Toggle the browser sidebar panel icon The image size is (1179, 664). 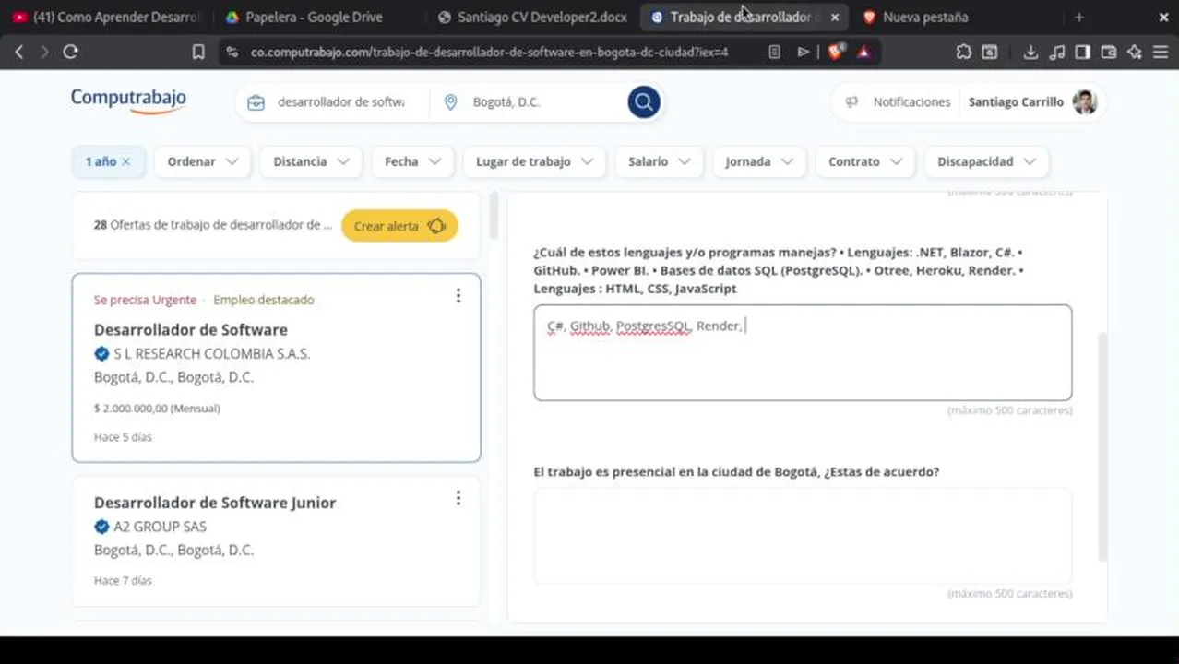click(1083, 53)
